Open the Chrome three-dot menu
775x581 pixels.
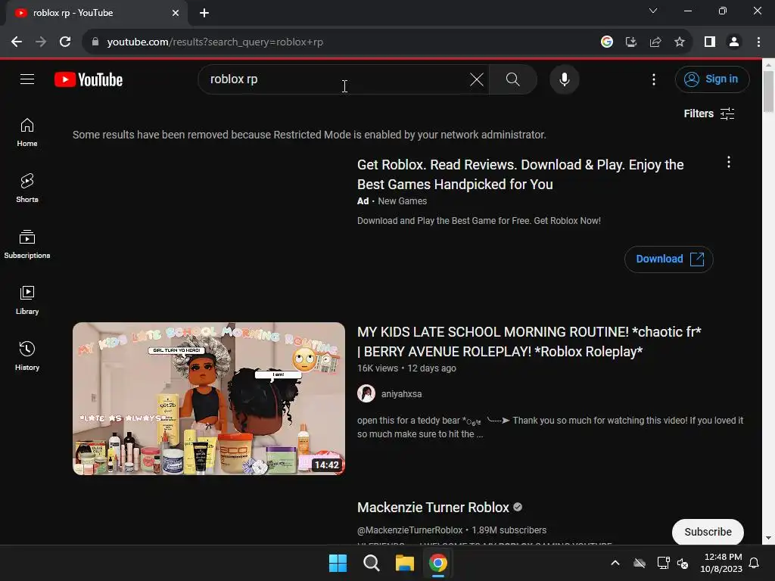click(x=758, y=42)
